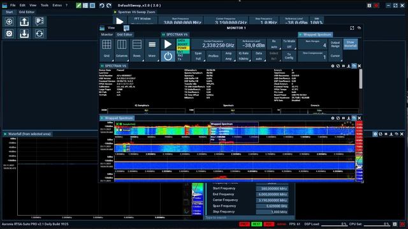This screenshot has height=229, width=408.
Task: Click the undo arrow icon
Action: [x=102, y=6]
